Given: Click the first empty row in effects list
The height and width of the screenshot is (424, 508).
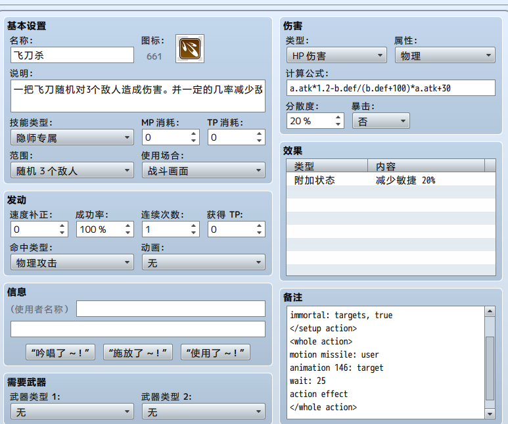Looking at the screenshot, I should coord(391,192).
